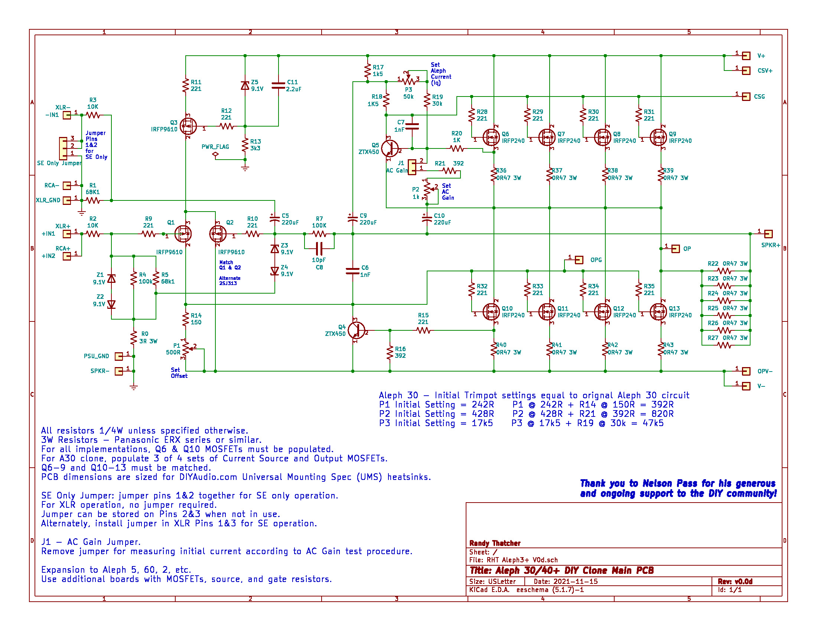Select the XLR_GND connector pin

[x=67, y=200]
